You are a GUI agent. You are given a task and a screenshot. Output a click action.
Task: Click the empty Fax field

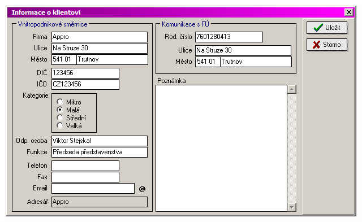(85, 177)
